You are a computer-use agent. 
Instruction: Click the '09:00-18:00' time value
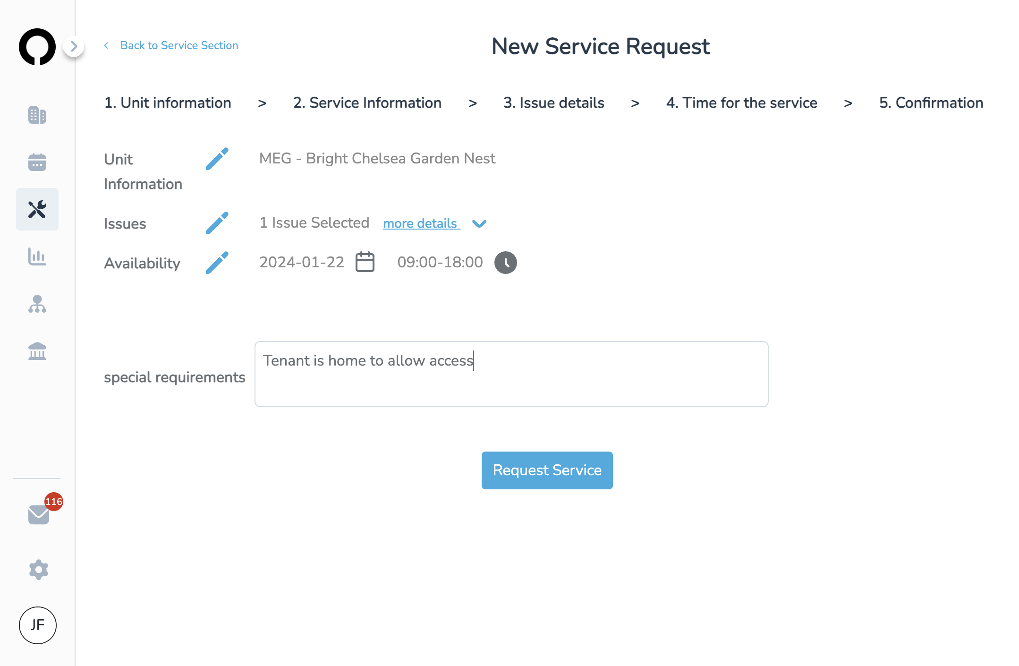pyautogui.click(x=440, y=262)
